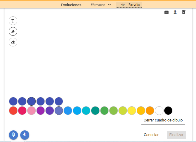
Task: Click the microphone voice recording button
Action: tap(25, 135)
